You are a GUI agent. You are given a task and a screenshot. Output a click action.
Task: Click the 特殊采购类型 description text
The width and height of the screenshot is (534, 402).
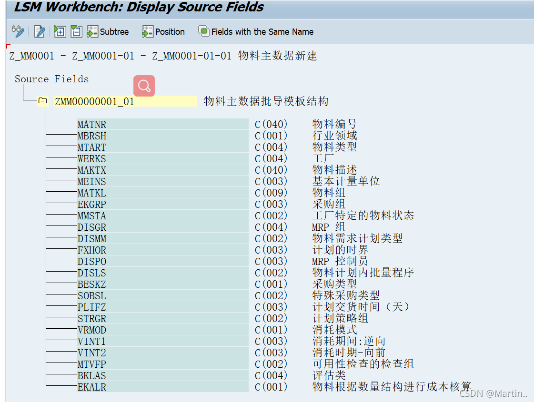(x=346, y=295)
